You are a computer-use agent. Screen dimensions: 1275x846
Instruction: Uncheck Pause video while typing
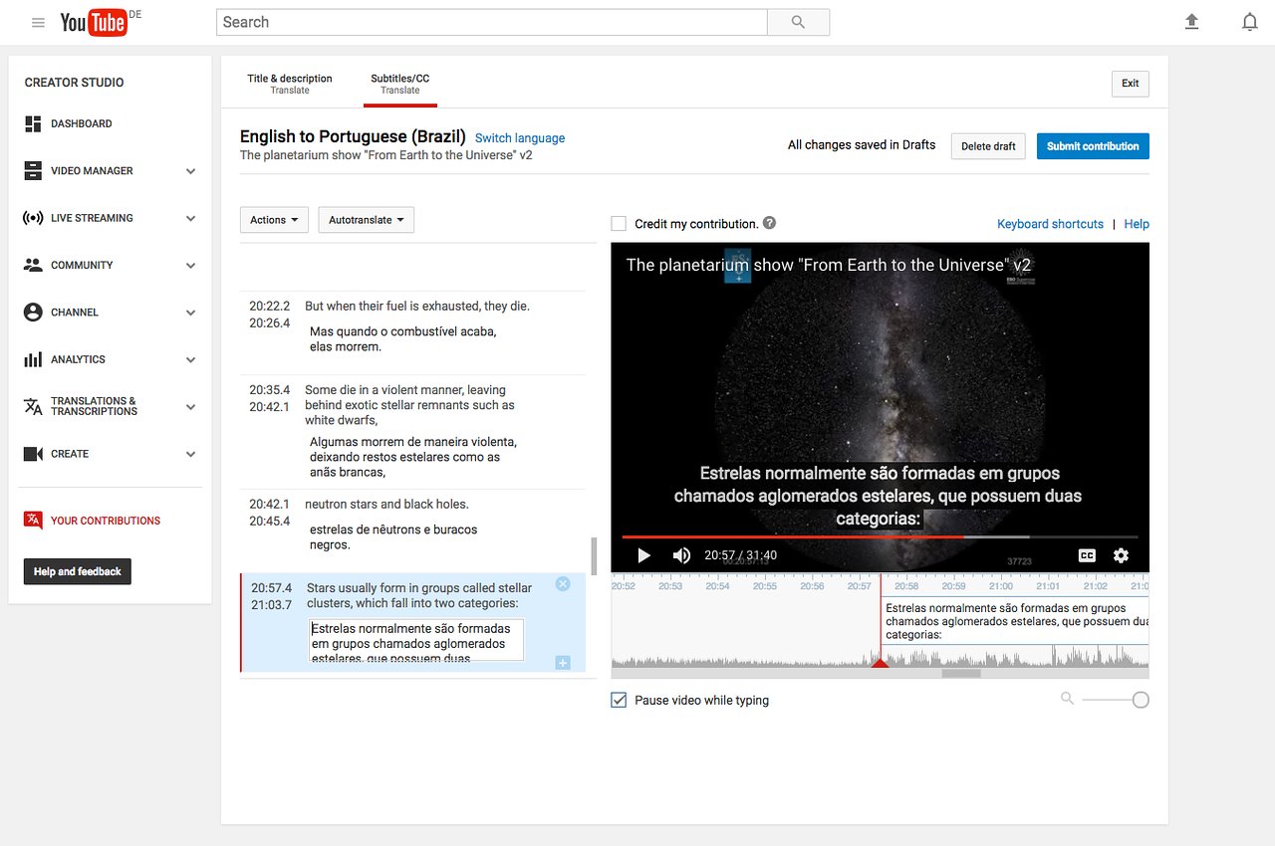click(x=619, y=701)
